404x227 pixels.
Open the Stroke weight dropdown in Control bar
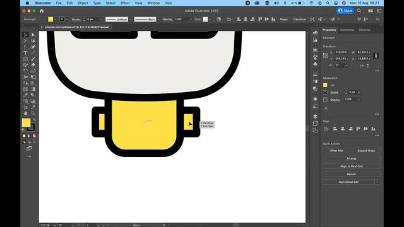coord(101,20)
